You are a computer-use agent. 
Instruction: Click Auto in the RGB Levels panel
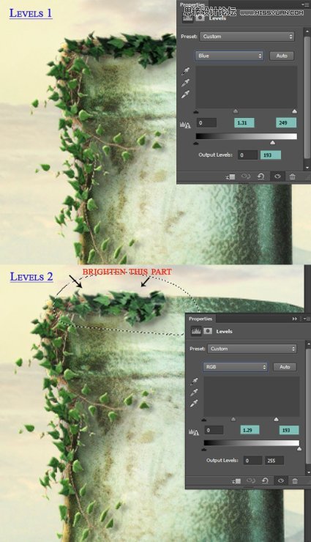[285, 367]
